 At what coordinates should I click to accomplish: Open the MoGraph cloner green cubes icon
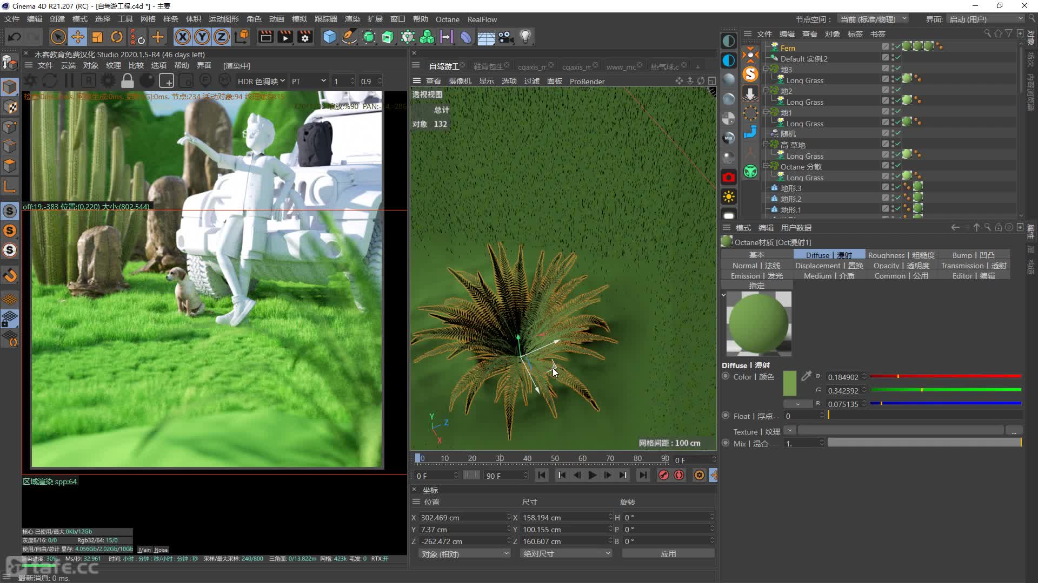pos(427,37)
